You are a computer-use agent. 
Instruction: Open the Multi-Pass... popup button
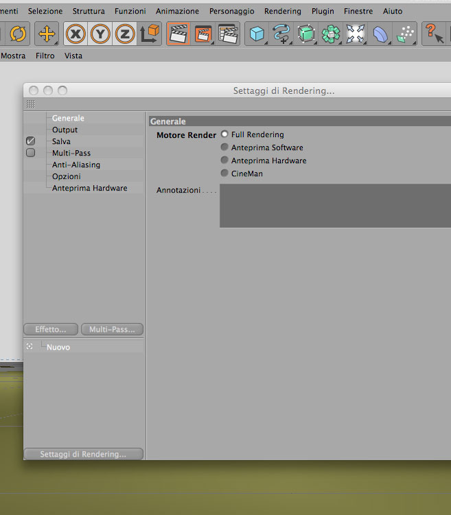[112, 329]
